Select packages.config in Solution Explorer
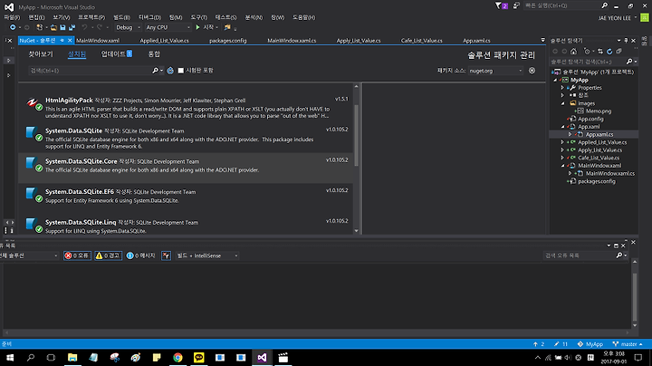 596,181
